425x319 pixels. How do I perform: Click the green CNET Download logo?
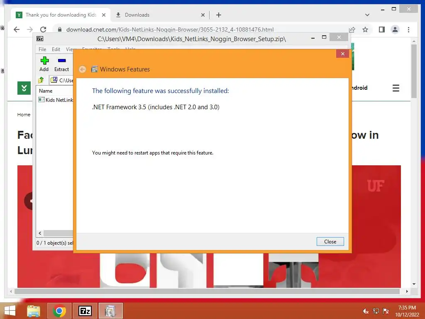(x=24, y=88)
